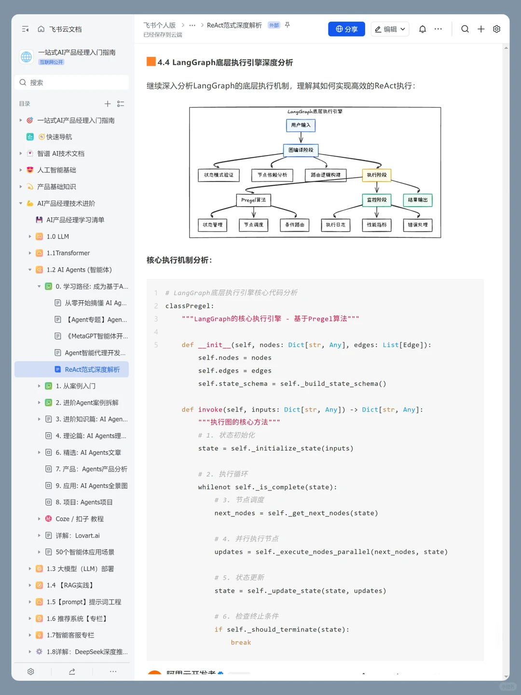Open the 编辑 mode dropdown
This screenshot has height=695, width=521.
(390, 29)
